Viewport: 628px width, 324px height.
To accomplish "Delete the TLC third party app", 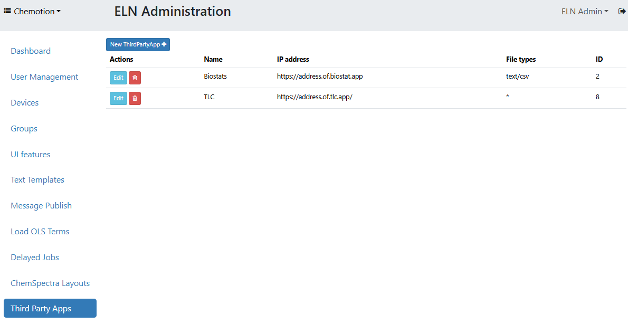I will point(135,98).
